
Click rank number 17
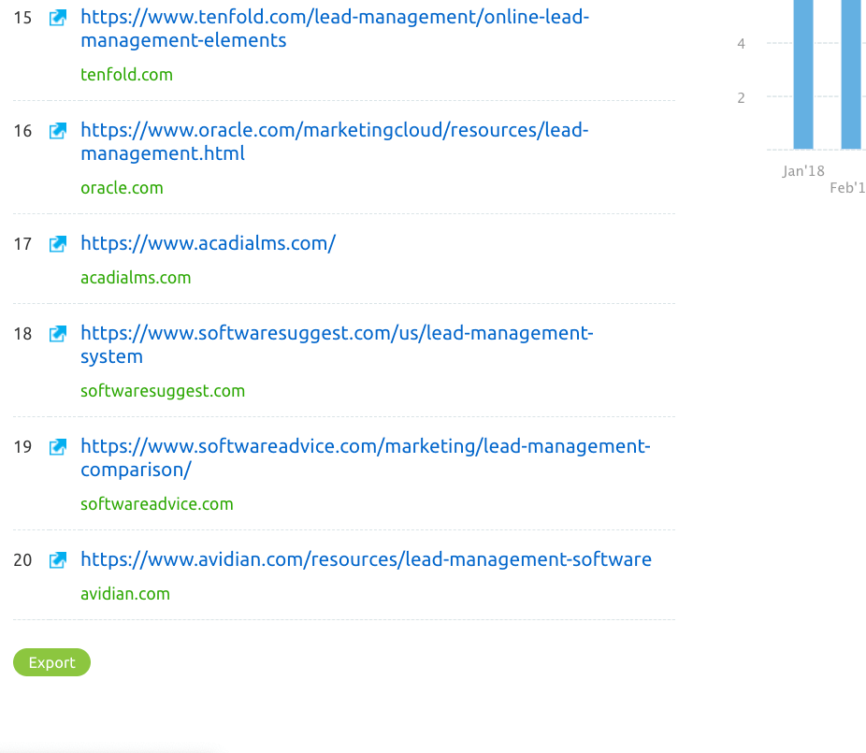[x=22, y=243]
